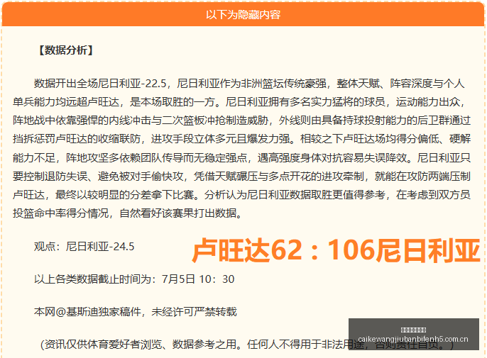This screenshot has width=487, height=358.
Task: Click the cutoff time line '7月5日 10：30'
Action: tap(134, 279)
